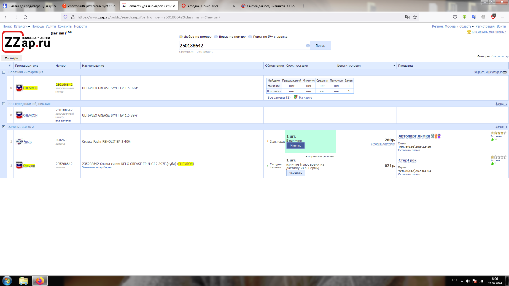Sort by the Цена и условия column arrow
Image resolution: width=509 pixels, height=286 pixels.
coord(394,66)
